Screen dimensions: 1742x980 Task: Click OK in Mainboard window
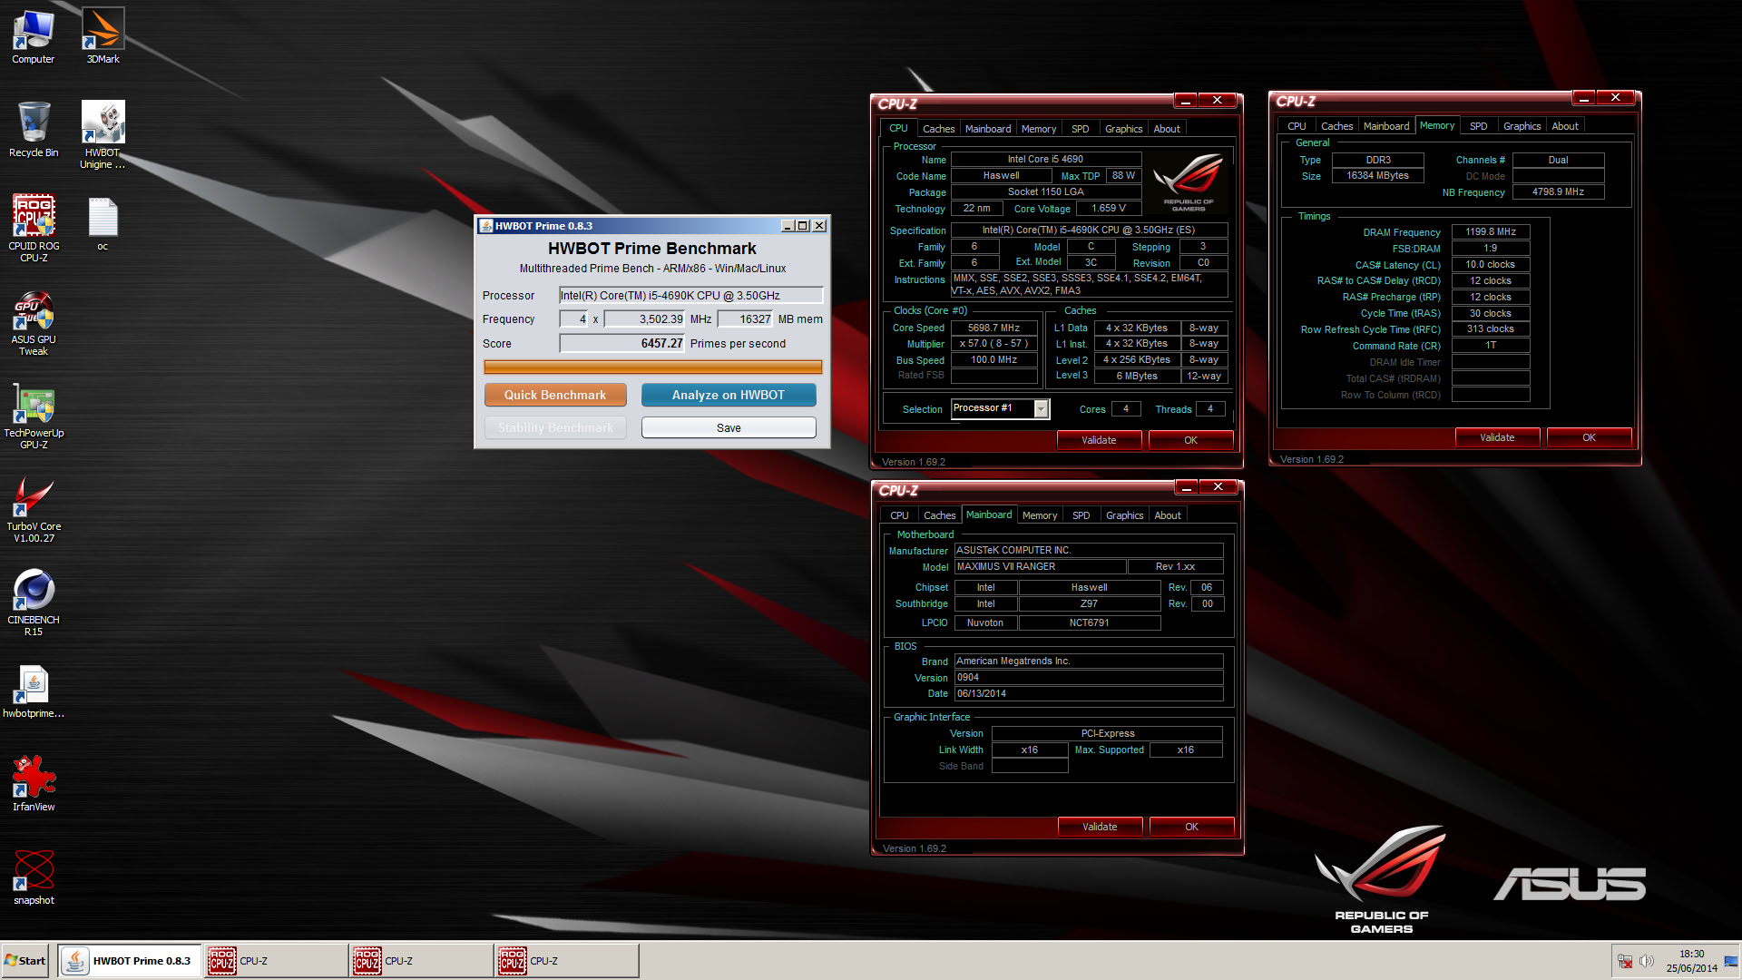1191,827
